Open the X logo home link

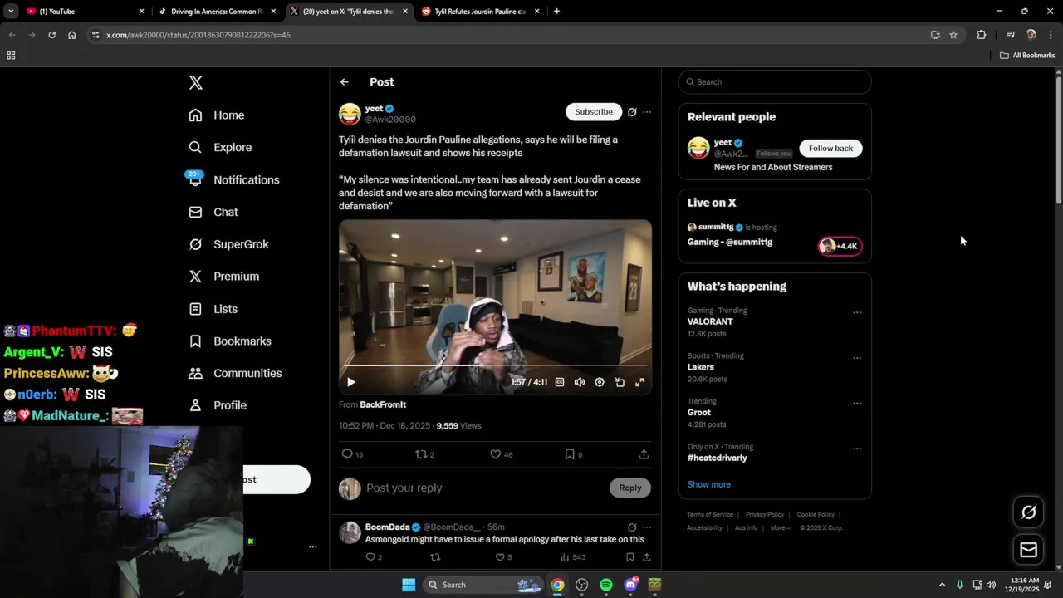point(196,82)
